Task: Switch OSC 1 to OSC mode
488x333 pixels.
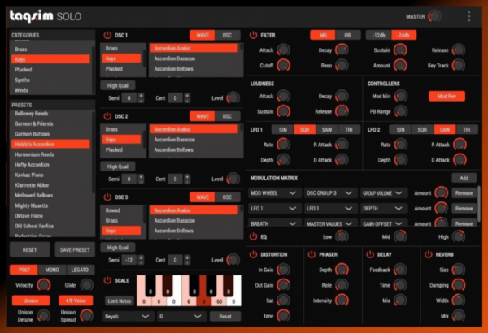Action: 228,35
